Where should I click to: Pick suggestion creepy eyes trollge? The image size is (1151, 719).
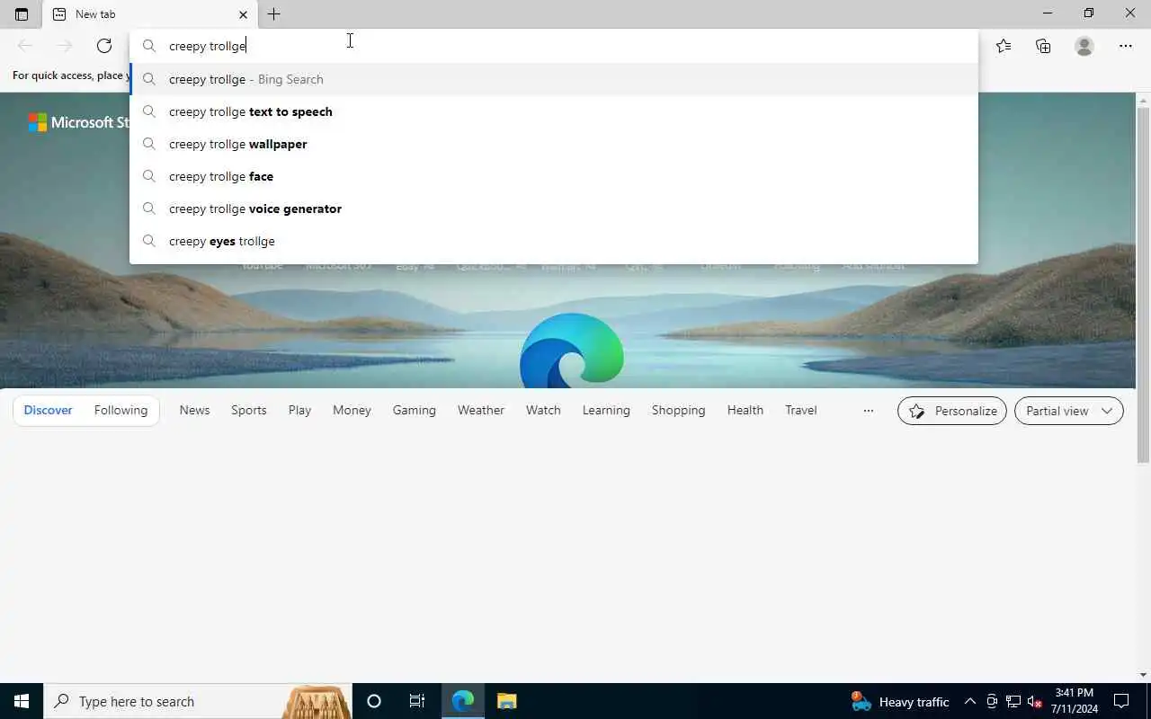pos(553,241)
